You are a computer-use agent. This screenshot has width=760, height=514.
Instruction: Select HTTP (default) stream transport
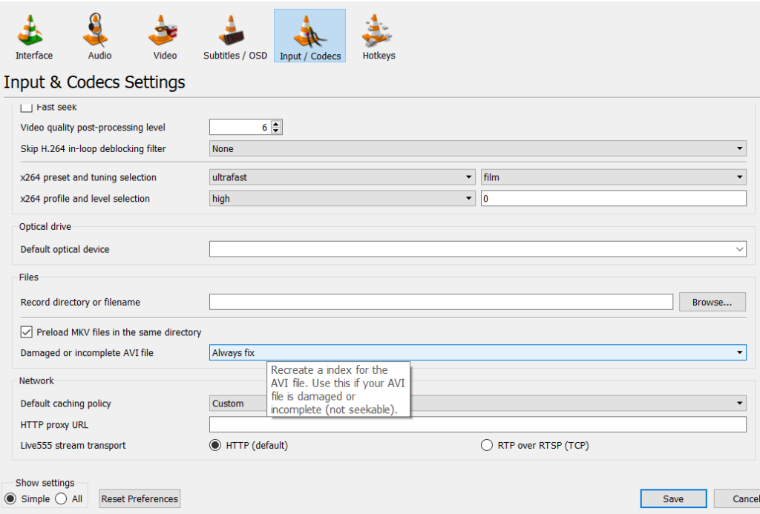[214, 445]
